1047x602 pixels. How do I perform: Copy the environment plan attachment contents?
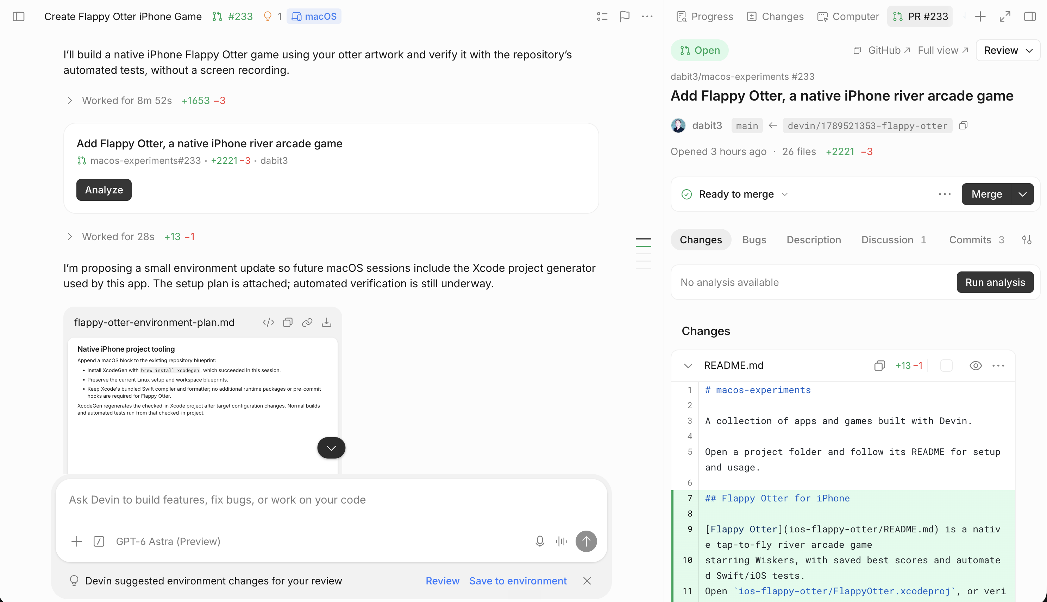point(288,322)
